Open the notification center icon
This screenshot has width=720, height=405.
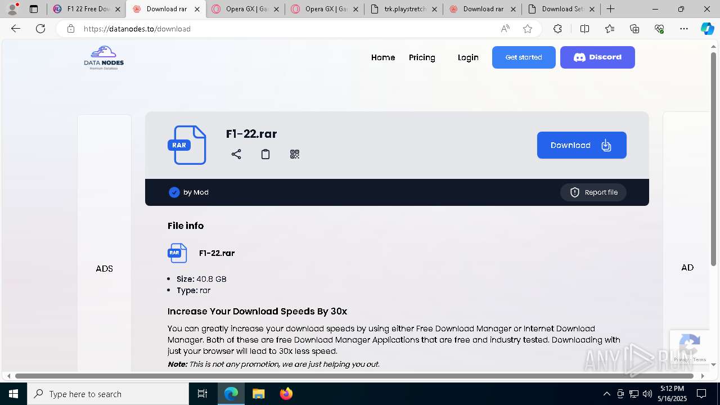(701, 394)
